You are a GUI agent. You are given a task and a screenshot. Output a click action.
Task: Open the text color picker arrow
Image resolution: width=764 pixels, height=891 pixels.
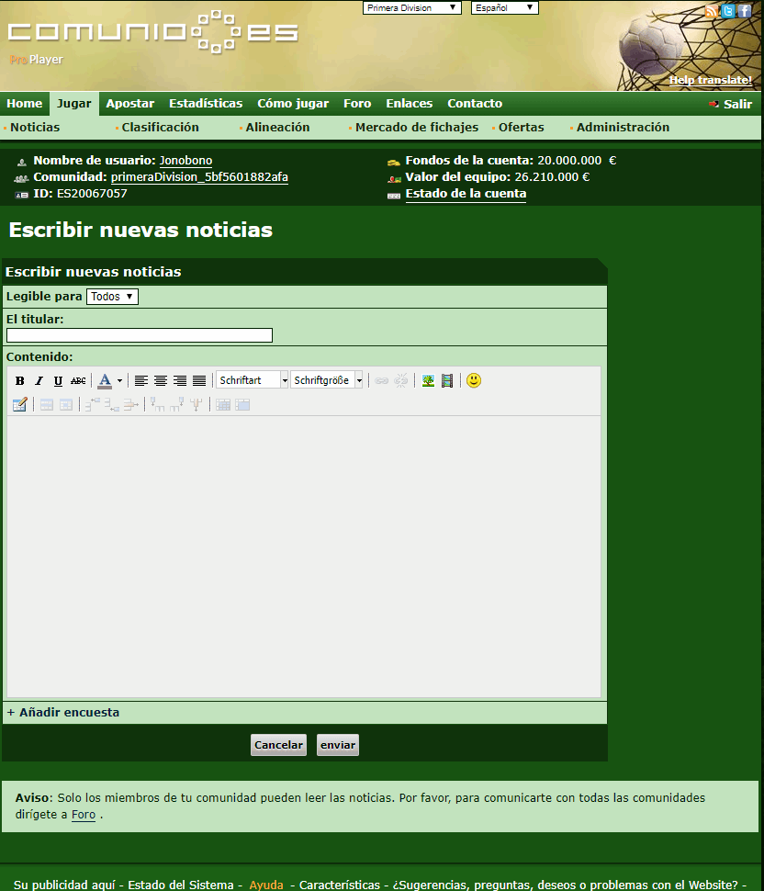coord(119,381)
